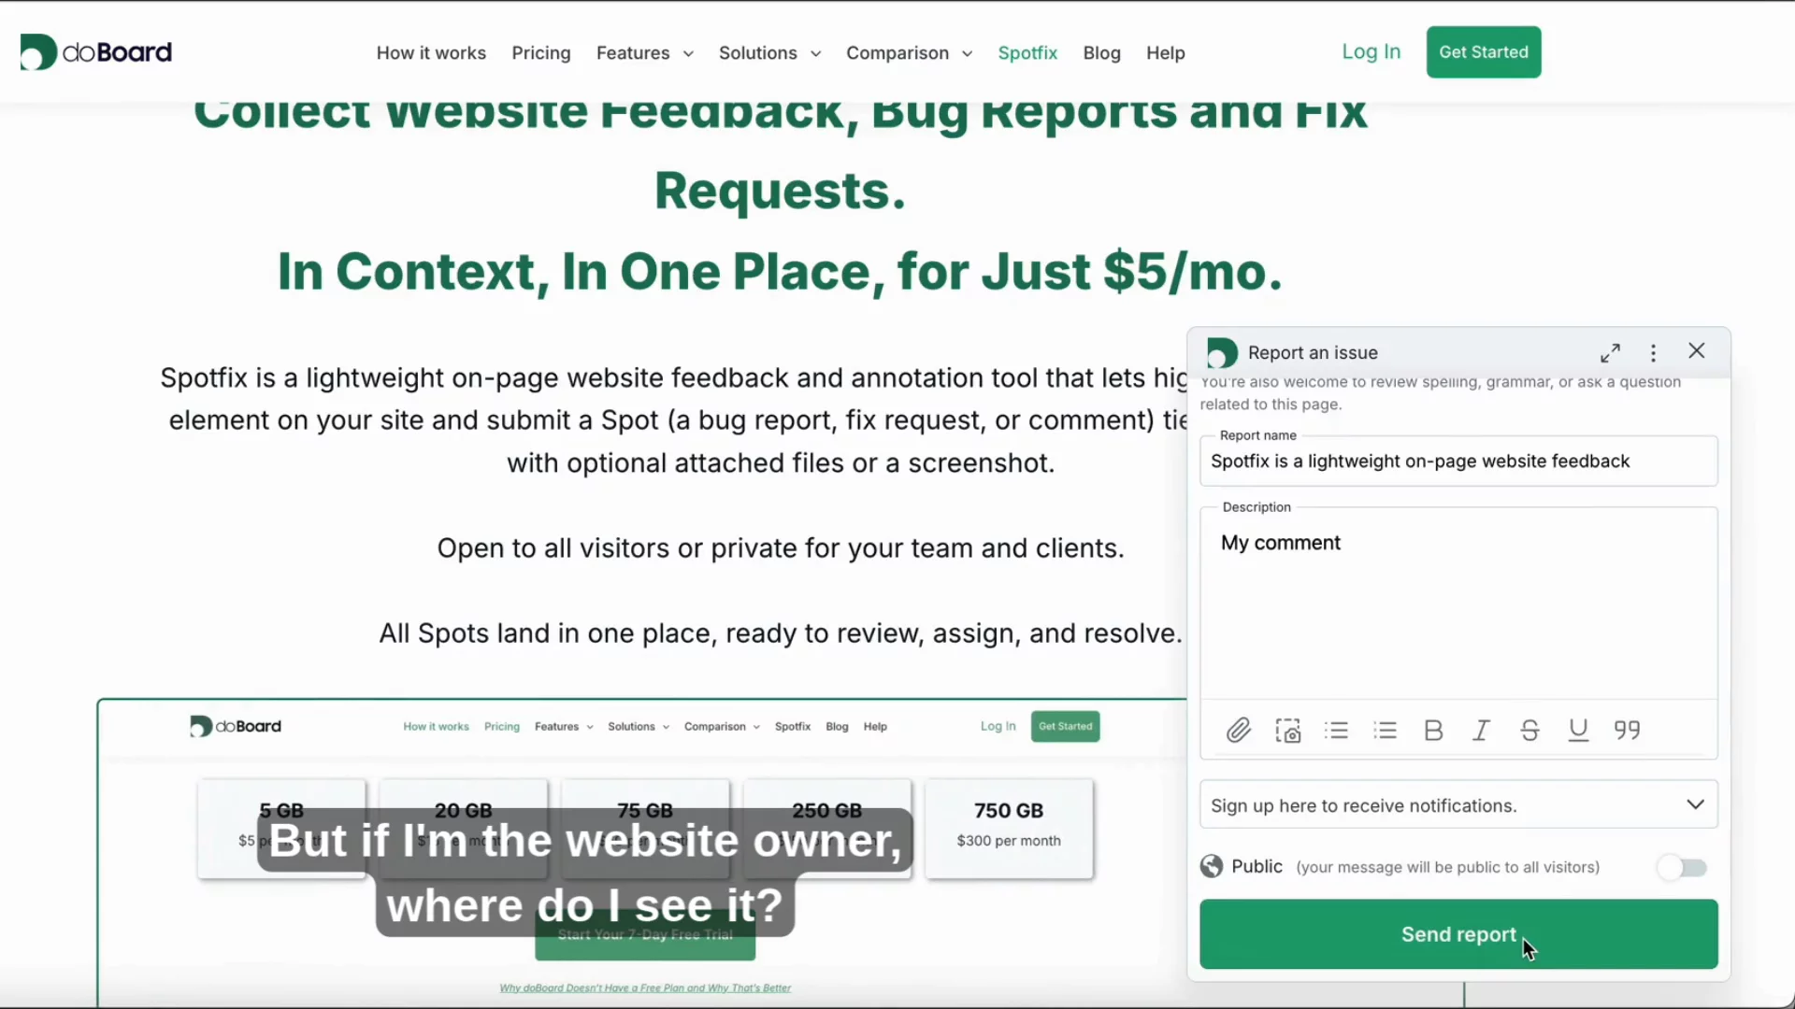Go to the Pricing page
1795x1009 pixels.
(x=540, y=53)
